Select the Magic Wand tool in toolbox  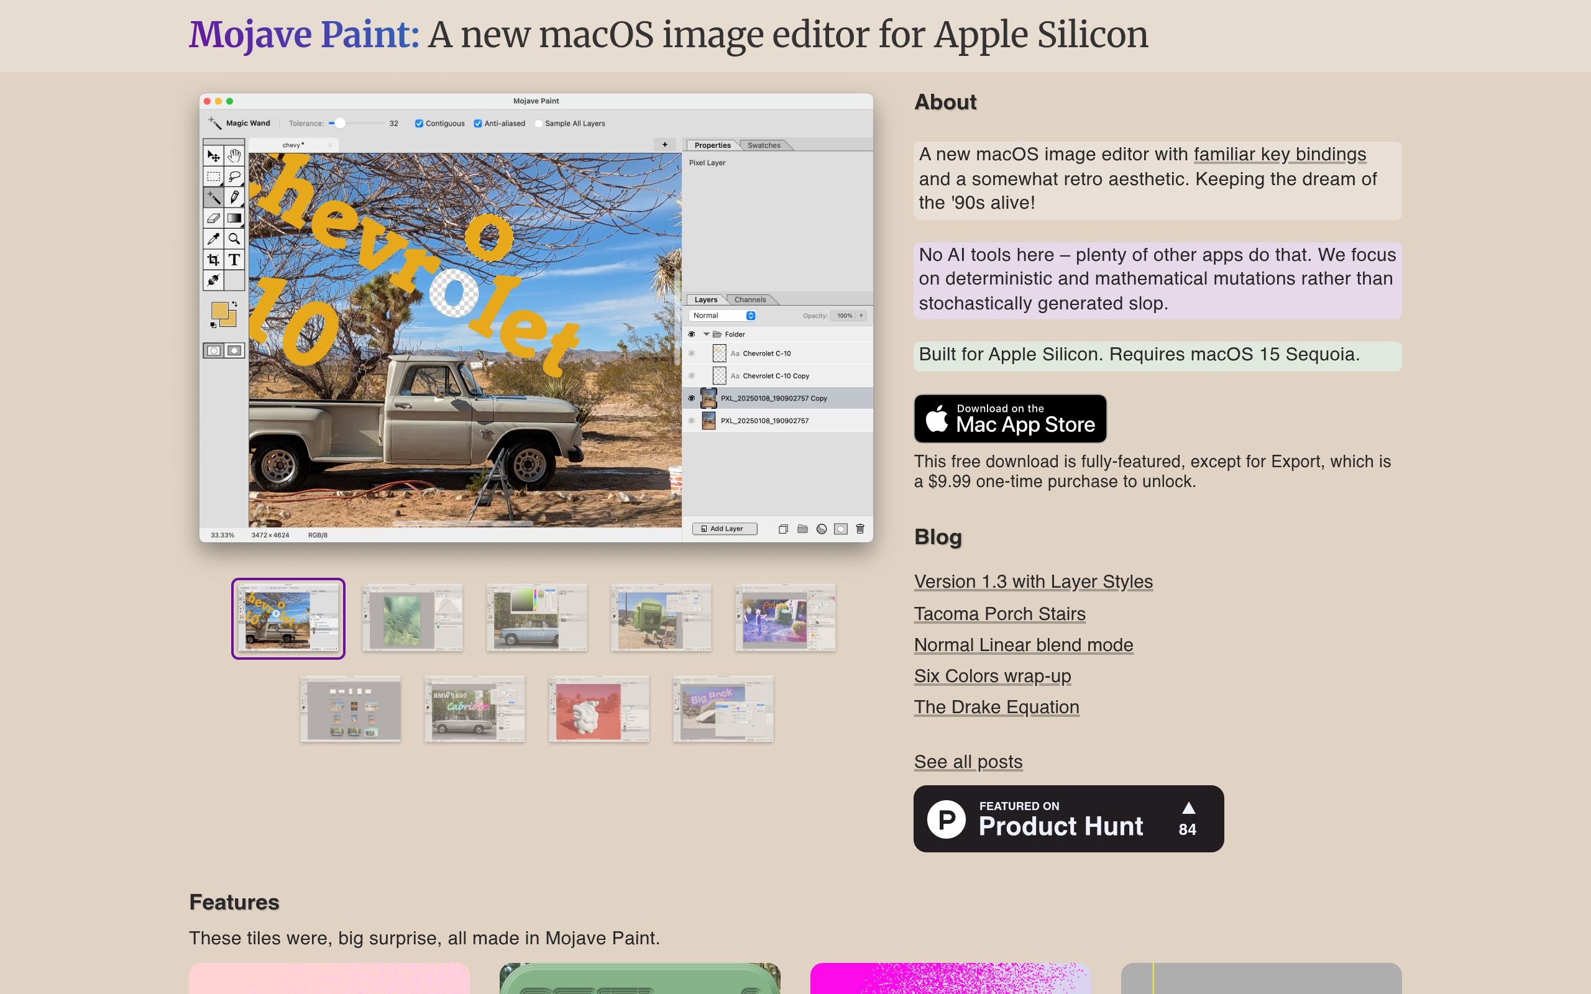(213, 197)
